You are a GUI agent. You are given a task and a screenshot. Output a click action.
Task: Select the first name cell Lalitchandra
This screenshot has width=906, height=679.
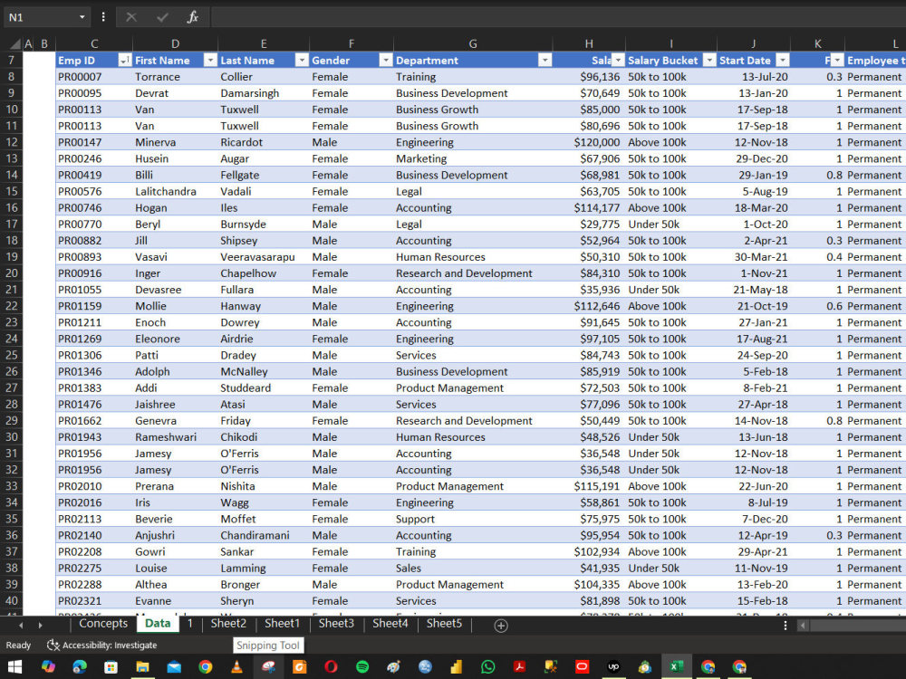click(175, 191)
